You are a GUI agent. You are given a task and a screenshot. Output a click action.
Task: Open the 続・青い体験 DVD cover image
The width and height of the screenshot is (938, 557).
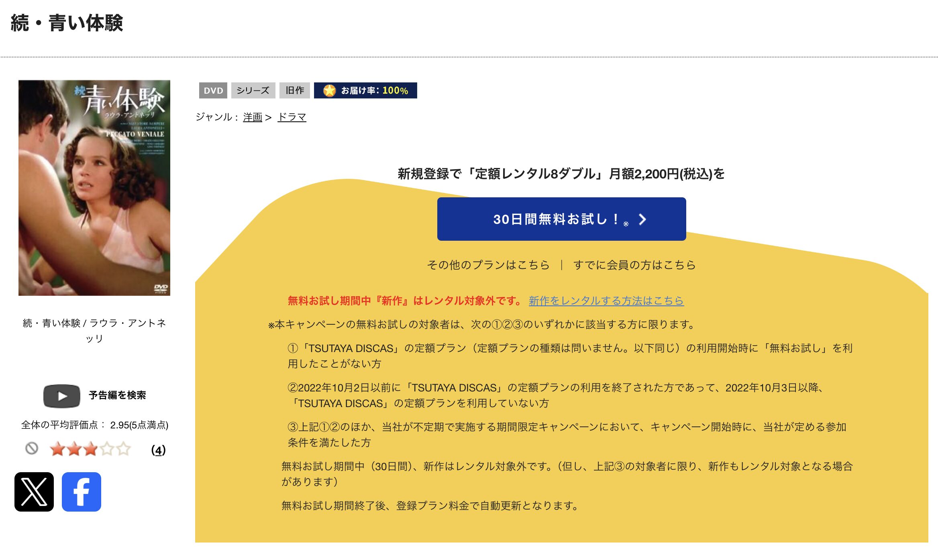click(94, 188)
